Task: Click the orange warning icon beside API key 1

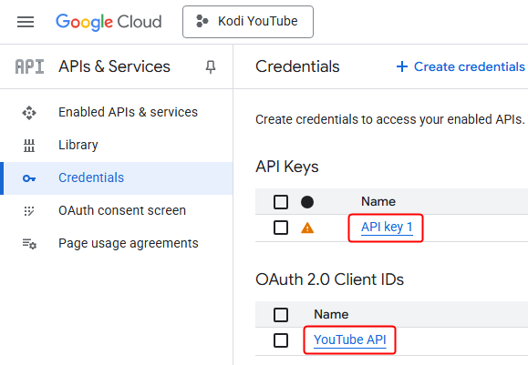Action: [x=307, y=228]
